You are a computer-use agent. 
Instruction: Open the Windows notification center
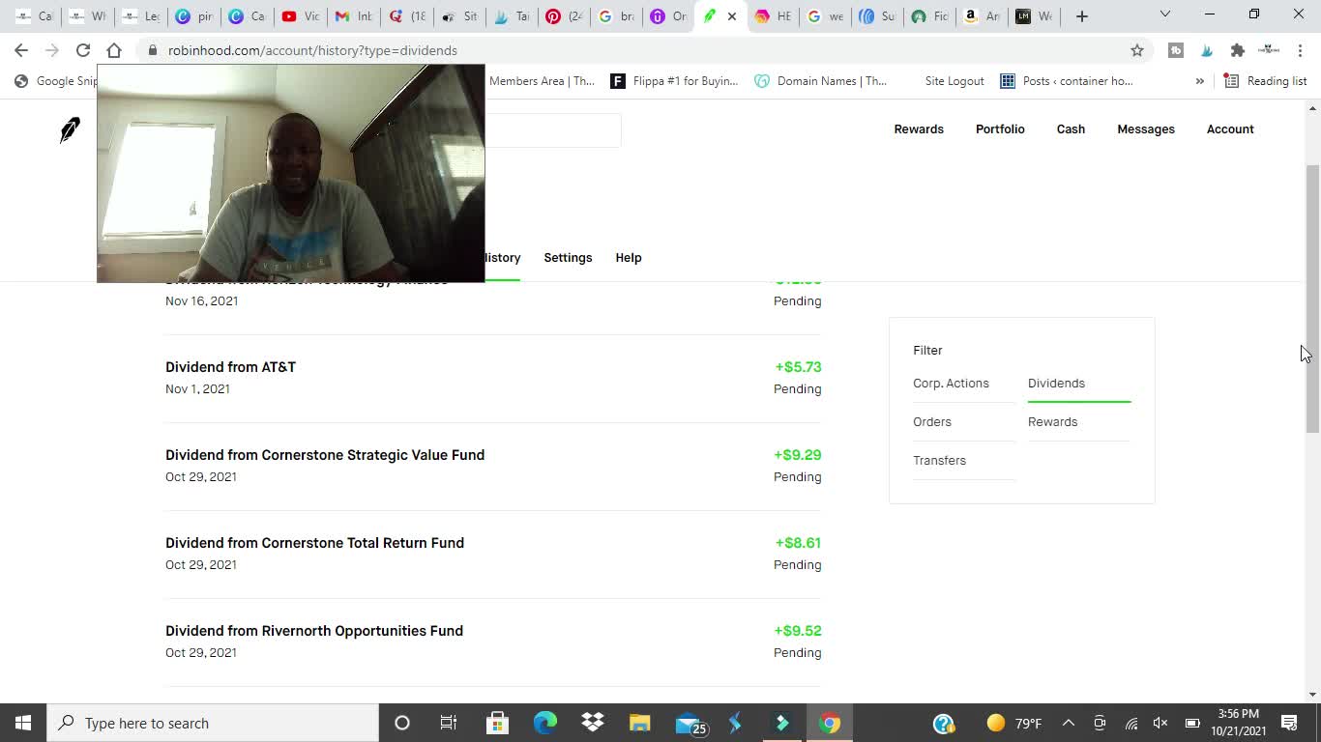click(1289, 723)
